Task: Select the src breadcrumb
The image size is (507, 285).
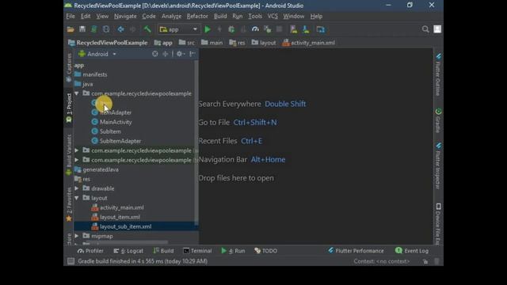Action: click(187, 43)
